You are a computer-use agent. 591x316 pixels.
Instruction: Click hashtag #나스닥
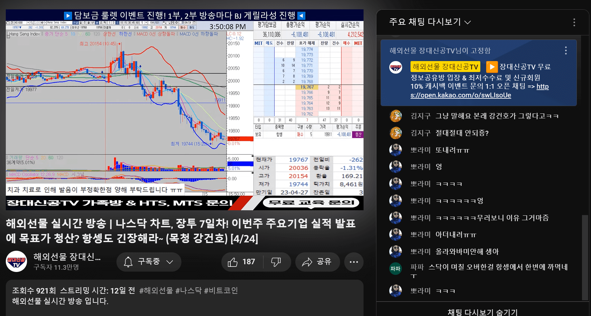pos(189,291)
